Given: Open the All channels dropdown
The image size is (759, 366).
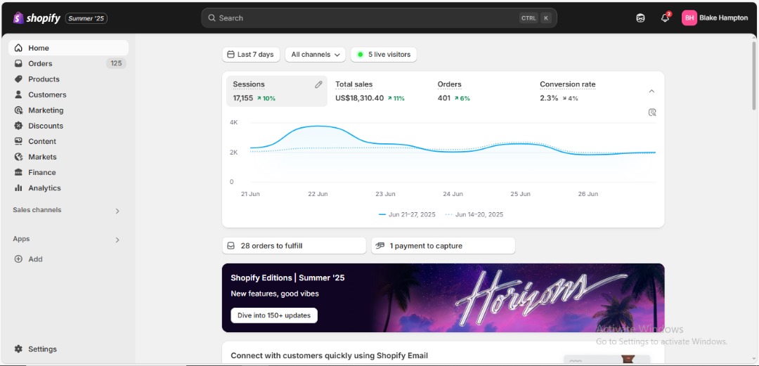Looking at the screenshot, I should point(315,54).
